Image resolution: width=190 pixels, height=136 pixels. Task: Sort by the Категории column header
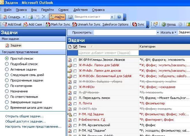click(164, 47)
